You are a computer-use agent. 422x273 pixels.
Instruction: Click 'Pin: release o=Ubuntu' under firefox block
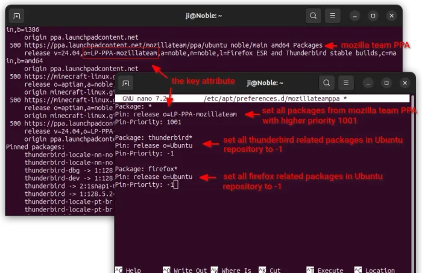coord(154,177)
